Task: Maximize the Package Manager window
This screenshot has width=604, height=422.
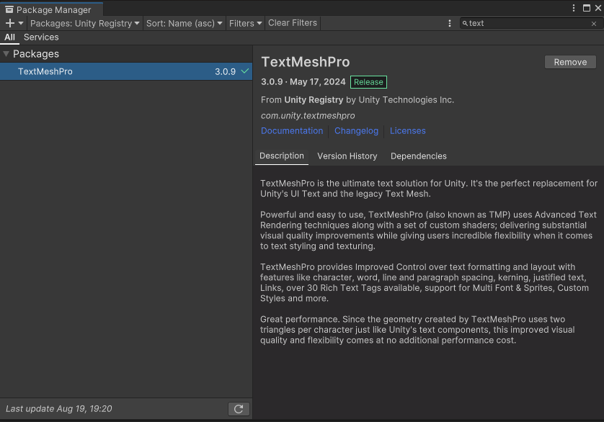Action: point(586,8)
